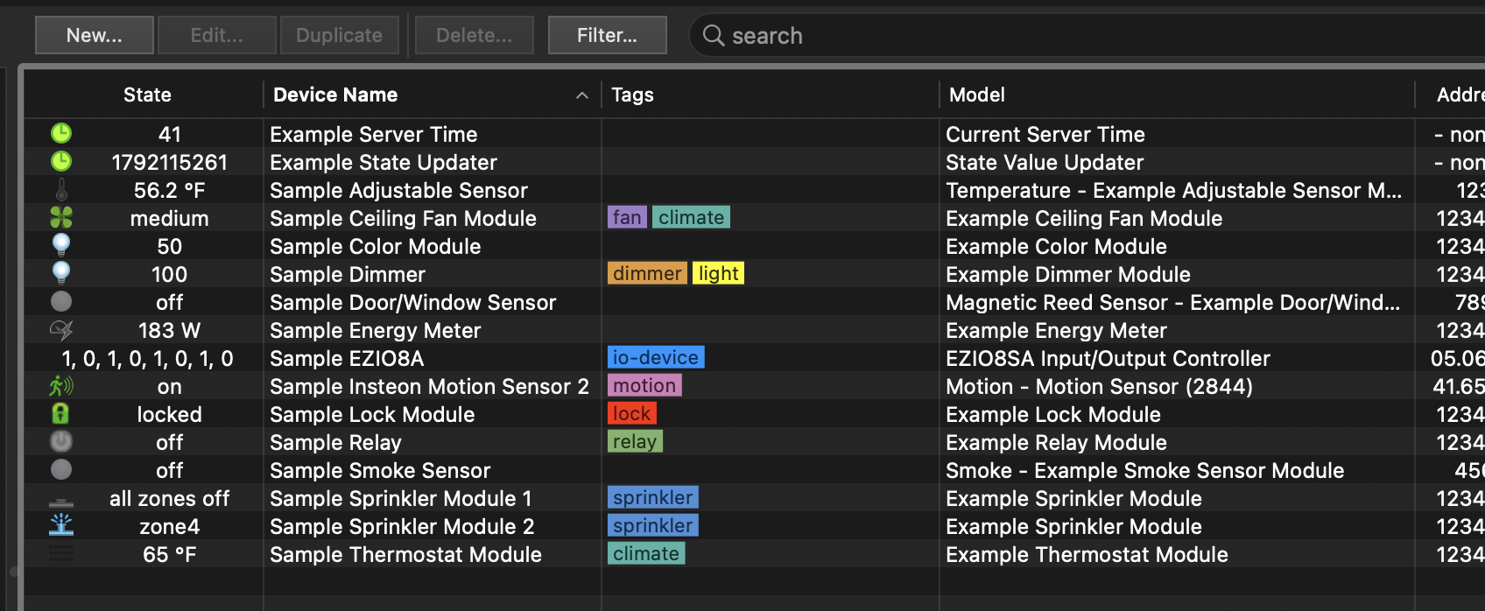
Task: Select the thermometer icon of Sample Adjustable Sensor
Action: [x=61, y=190]
